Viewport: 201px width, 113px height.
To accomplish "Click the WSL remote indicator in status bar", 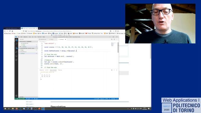I will pyautogui.click(x=20, y=99).
